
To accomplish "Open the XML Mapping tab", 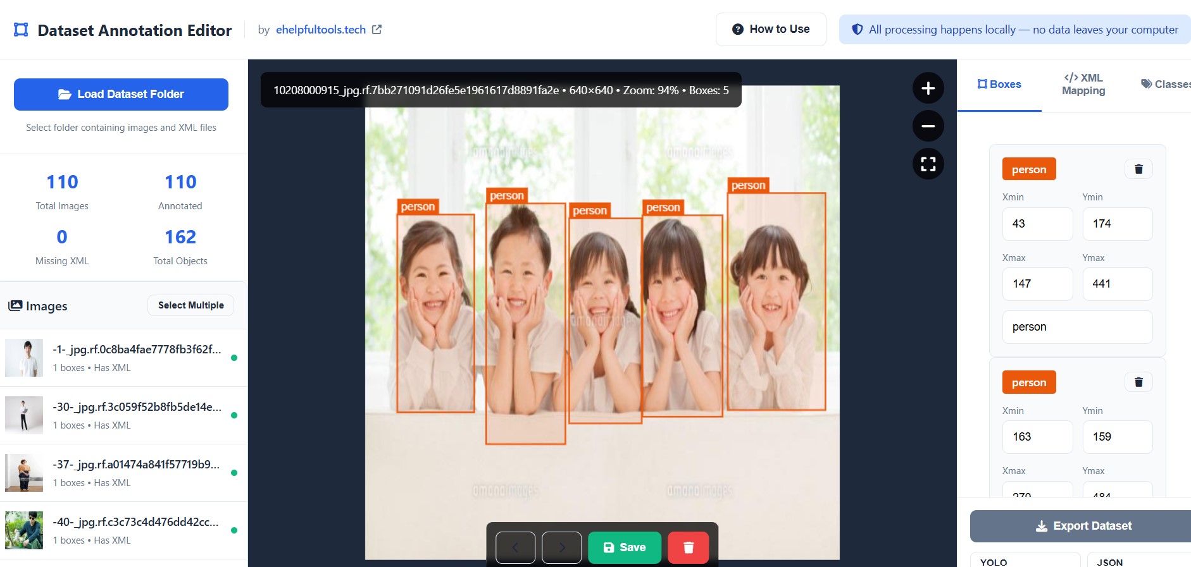I will click(x=1083, y=84).
